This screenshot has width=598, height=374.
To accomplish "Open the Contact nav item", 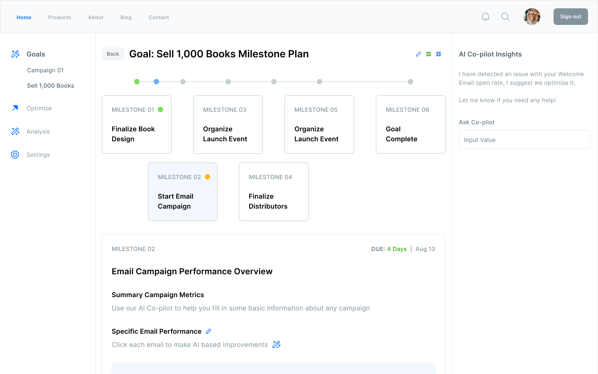I will 159,17.
